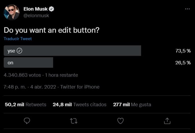
Task: Click the reply speech bubble icon
Action: [27, 121]
